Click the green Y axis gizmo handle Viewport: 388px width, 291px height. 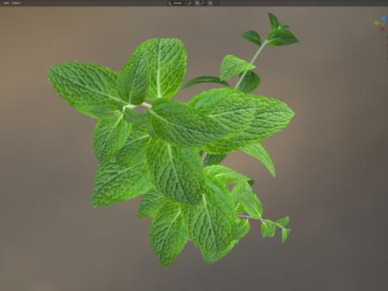[x=377, y=23]
